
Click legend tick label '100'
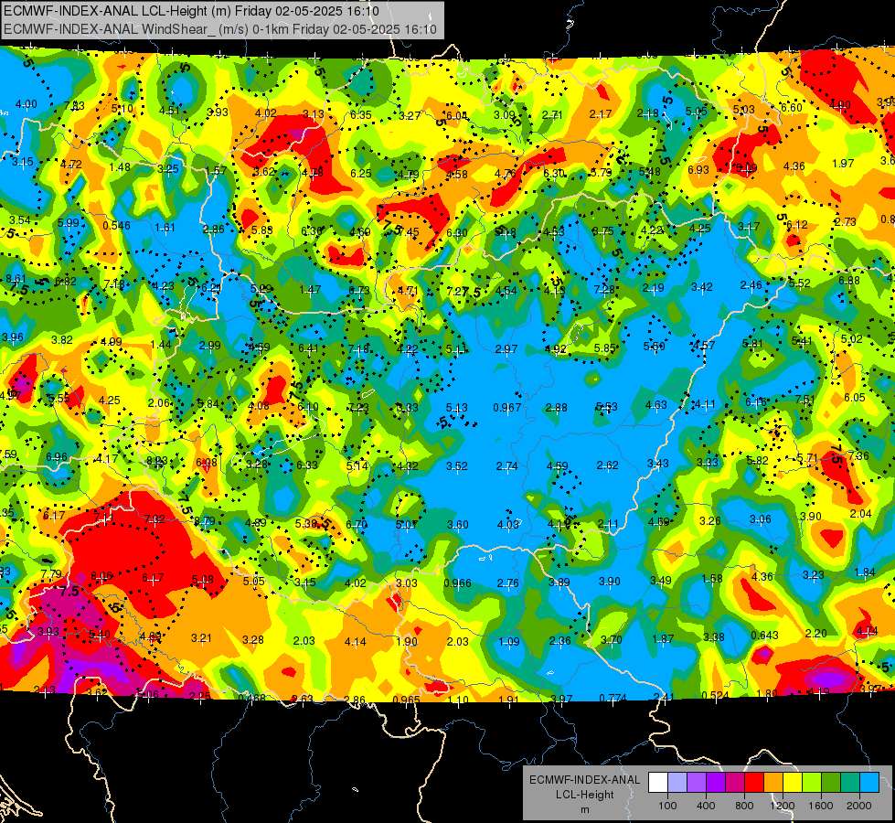[x=667, y=806]
